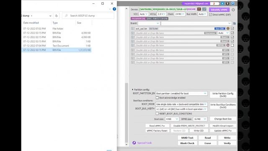Click the Blank Check button

pyautogui.click(x=187, y=143)
